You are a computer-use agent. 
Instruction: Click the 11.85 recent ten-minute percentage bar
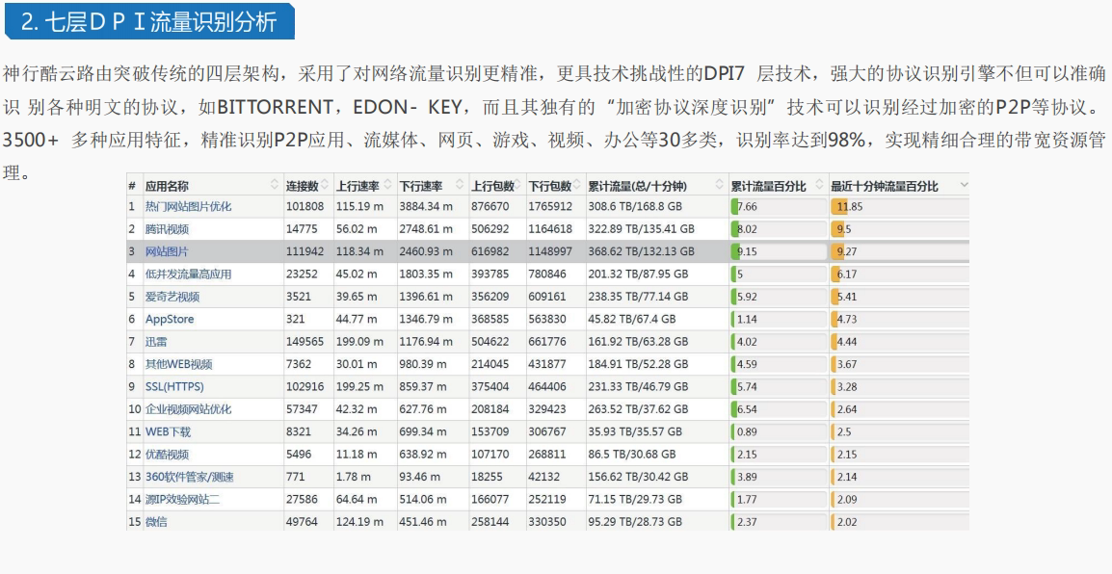point(899,206)
